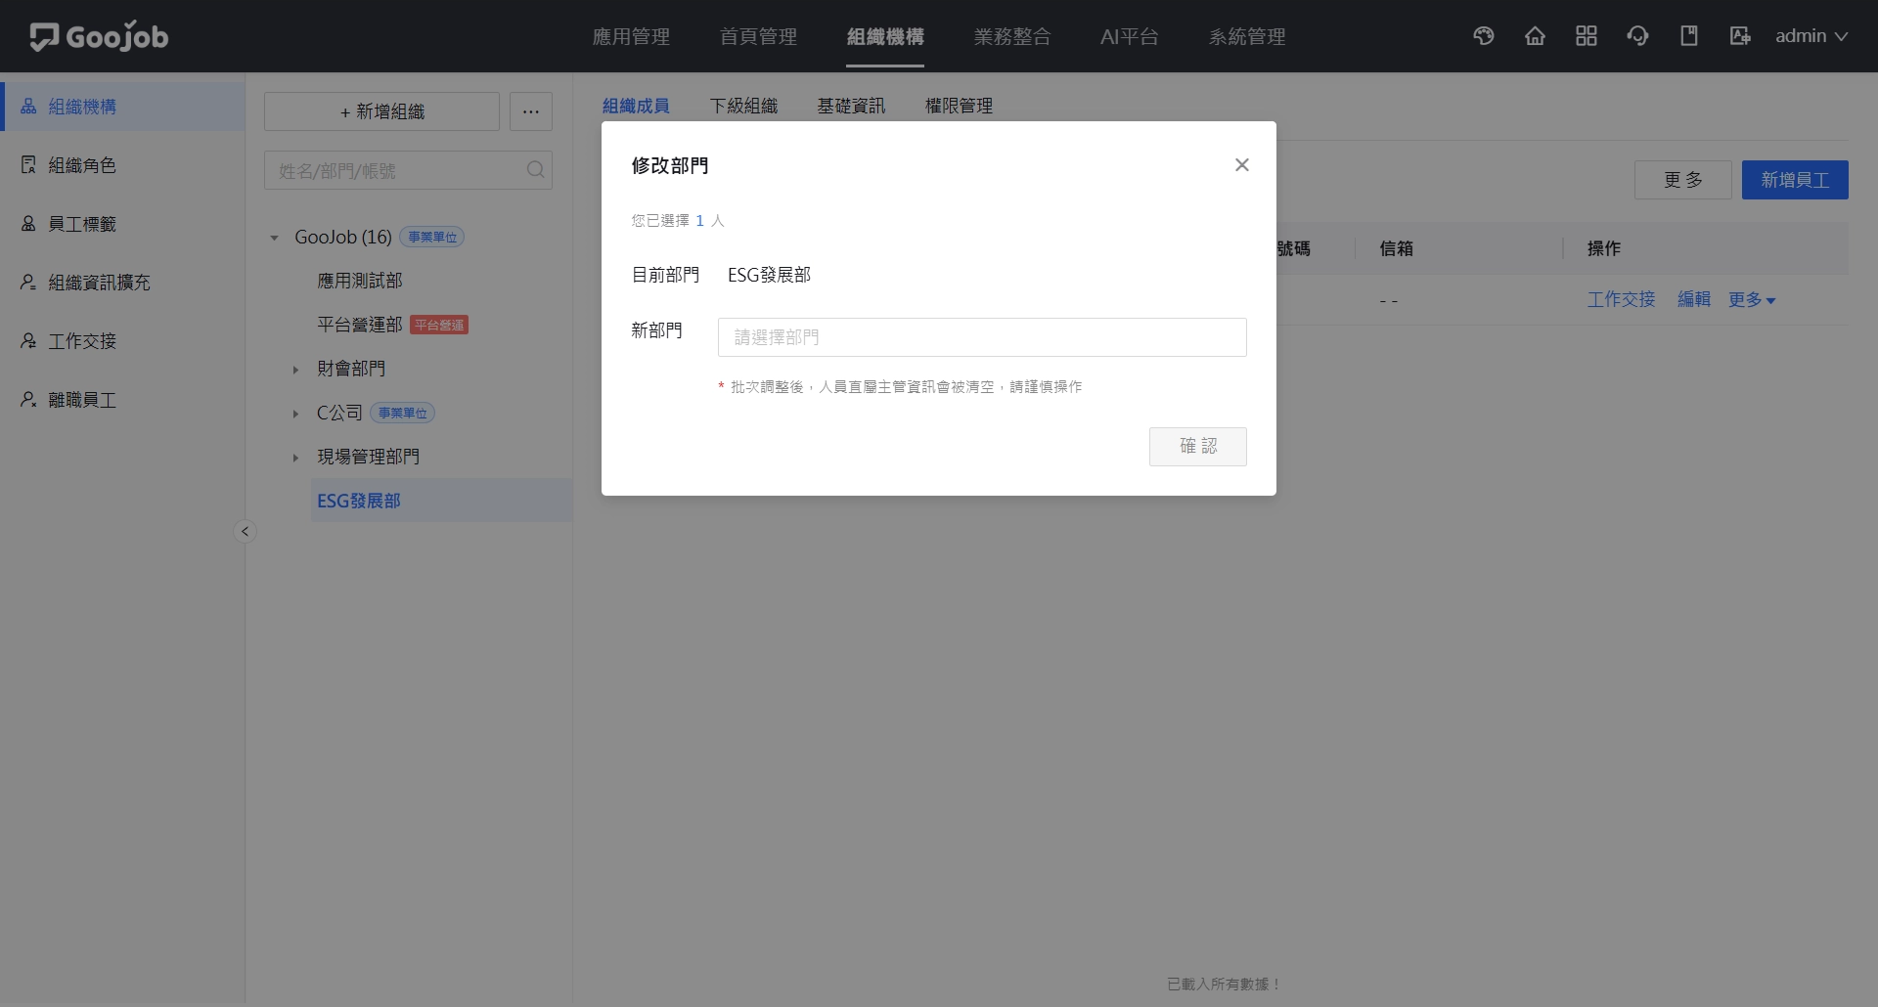Open the bookmark document icon in header

pos(1689,36)
